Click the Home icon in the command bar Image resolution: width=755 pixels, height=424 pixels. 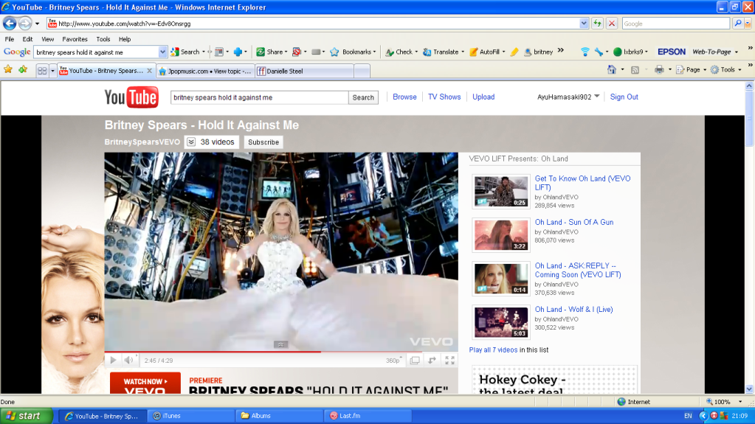point(611,69)
